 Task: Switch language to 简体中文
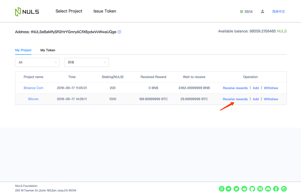pyautogui.click(x=278, y=12)
